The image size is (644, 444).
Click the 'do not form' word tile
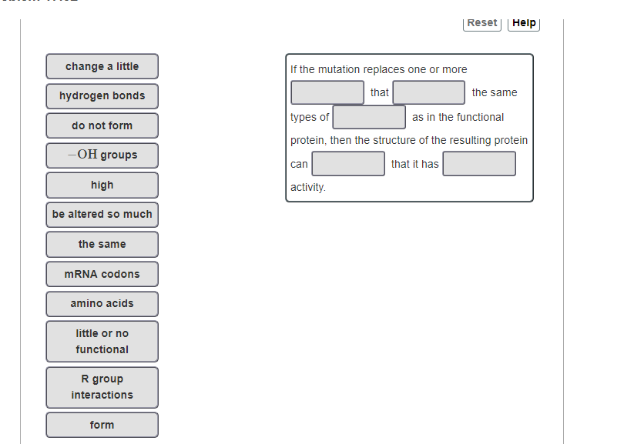(x=102, y=125)
